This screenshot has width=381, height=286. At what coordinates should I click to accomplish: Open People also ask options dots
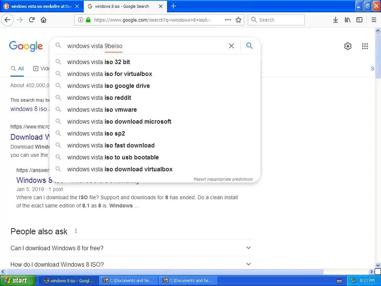(76, 231)
